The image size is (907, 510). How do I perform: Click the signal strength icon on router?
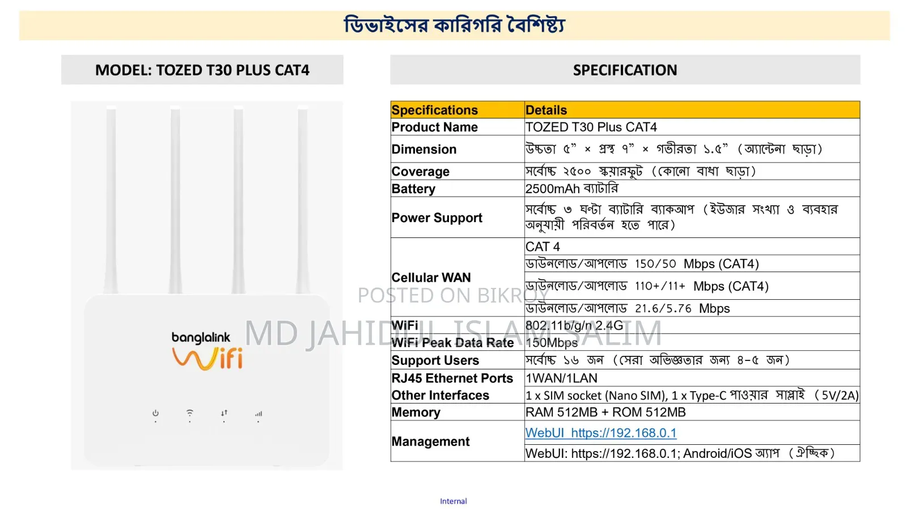[258, 414]
